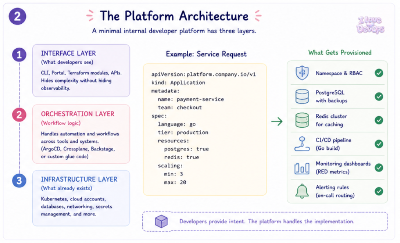Click the purple cube icon in the footer banner
The width and height of the screenshot is (400, 243).
click(162, 221)
